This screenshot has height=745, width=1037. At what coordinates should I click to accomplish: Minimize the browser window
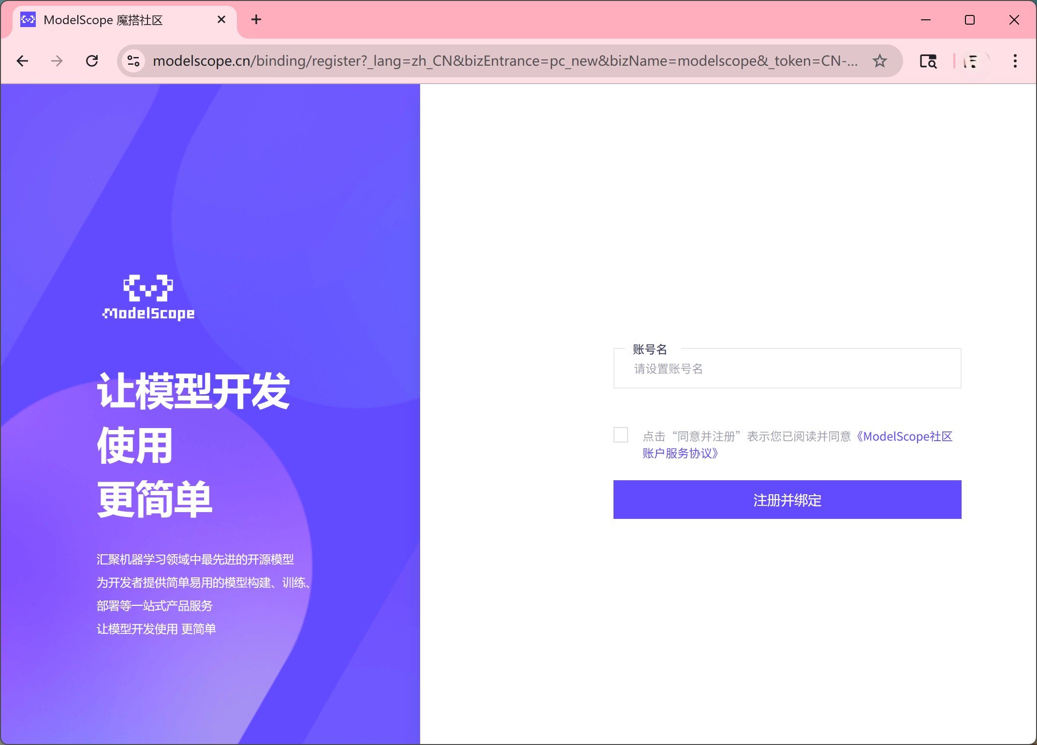click(925, 20)
